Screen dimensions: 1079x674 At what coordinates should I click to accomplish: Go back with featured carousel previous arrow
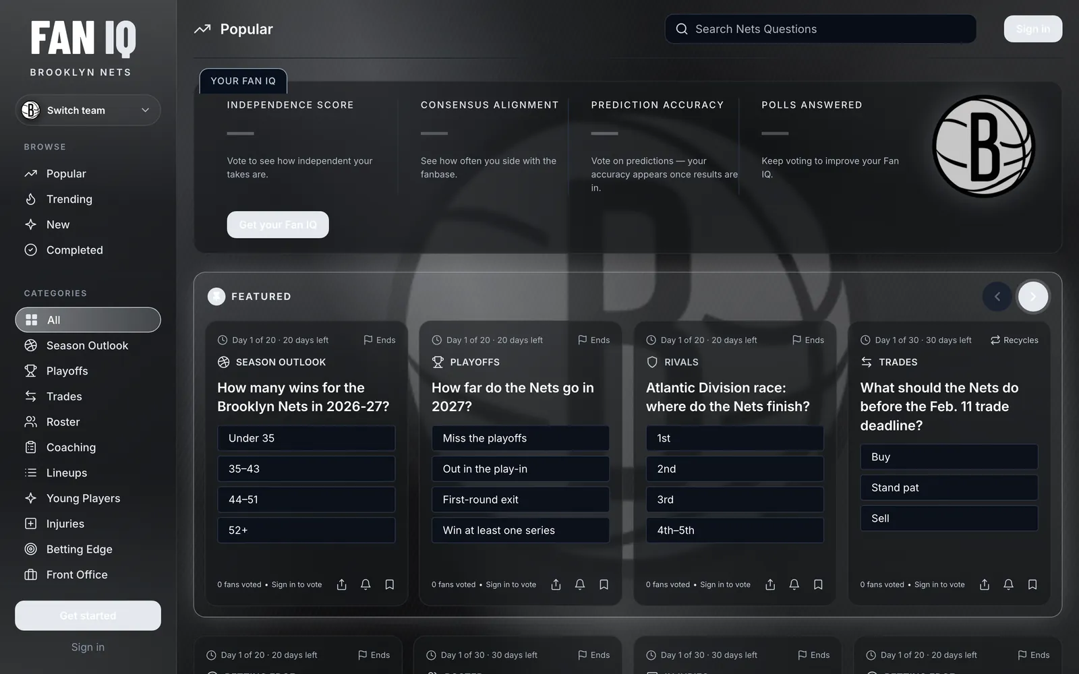997,297
